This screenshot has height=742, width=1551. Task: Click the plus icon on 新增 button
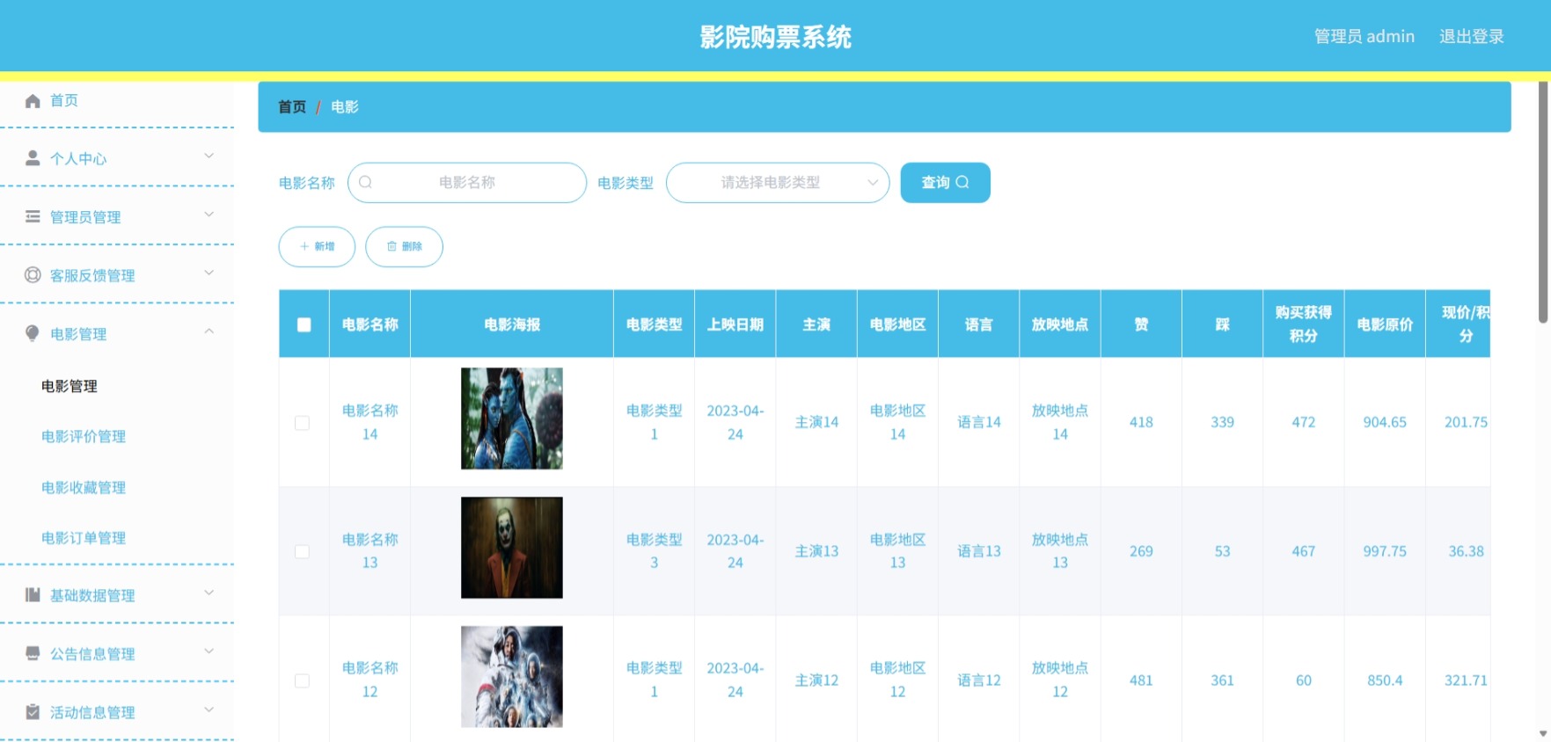(x=304, y=246)
